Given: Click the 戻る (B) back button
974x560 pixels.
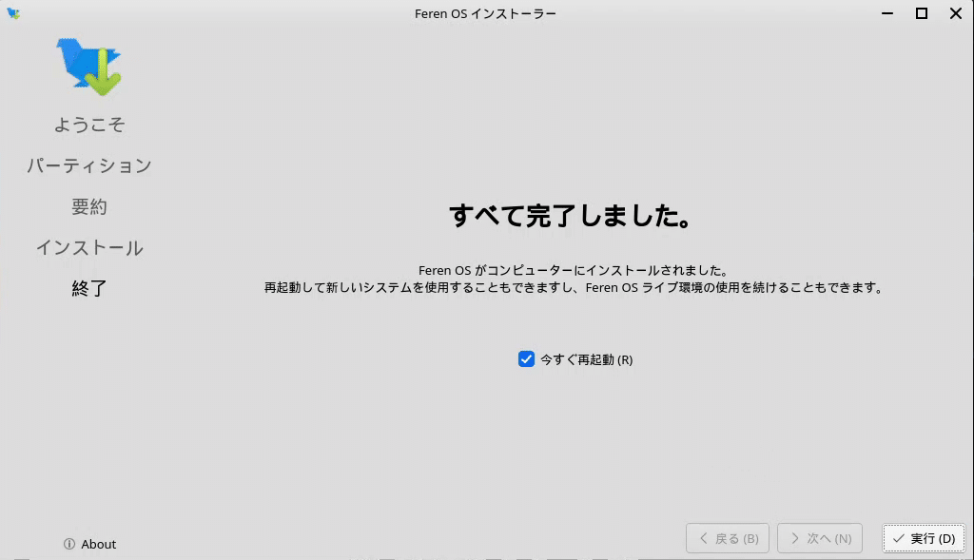Looking at the screenshot, I should (x=728, y=538).
